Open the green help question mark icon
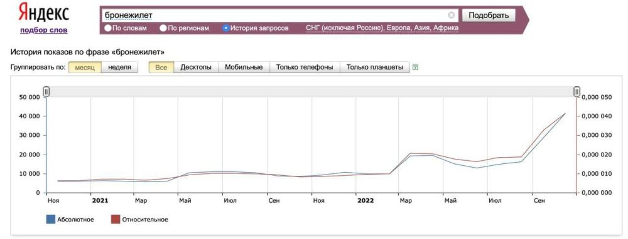 [x=415, y=68]
